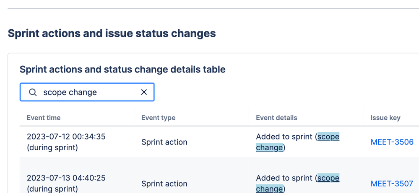This screenshot has height=193, width=419.
Task: Click "Sprint action" in the MEET-3506 row
Action: [164, 142]
